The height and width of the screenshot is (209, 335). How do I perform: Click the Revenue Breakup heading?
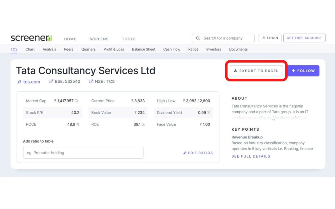coord(247,137)
